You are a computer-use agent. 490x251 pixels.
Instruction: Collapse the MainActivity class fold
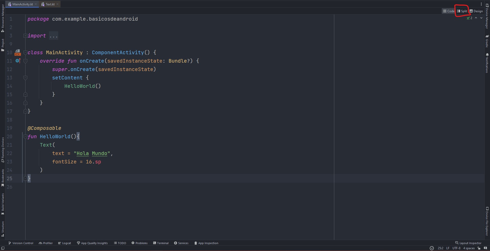click(25, 53)
